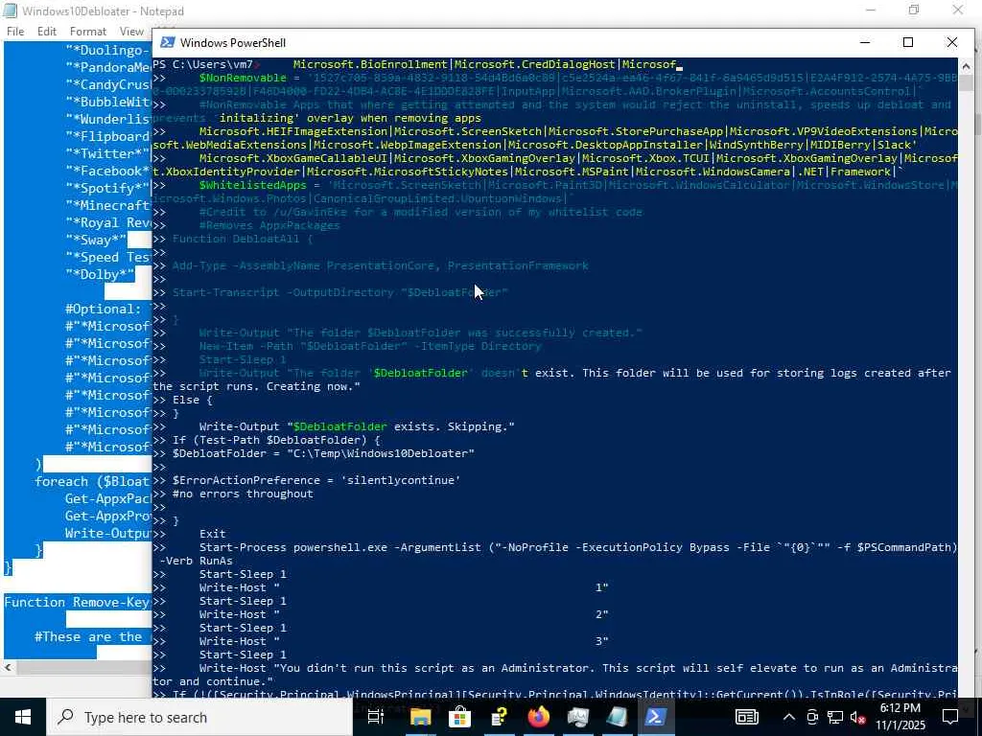Click the "Start-Transcript" line in PowerShell
The height and width of the screenshot is (736, 982).
tap(340, 292)
